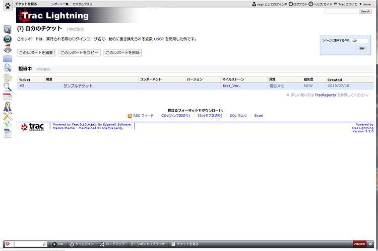The width and height of the screenshot is (378, 251).
Task: Open the レポート一覧 menu item
Action: [59, 4]
